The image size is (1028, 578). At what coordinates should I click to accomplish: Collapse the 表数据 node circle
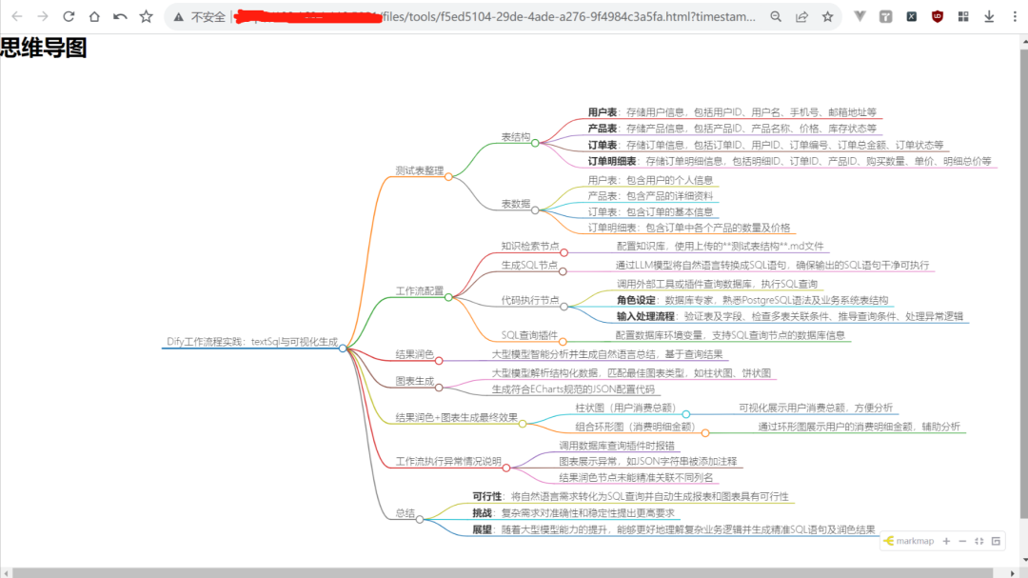[x=535, y=209]
